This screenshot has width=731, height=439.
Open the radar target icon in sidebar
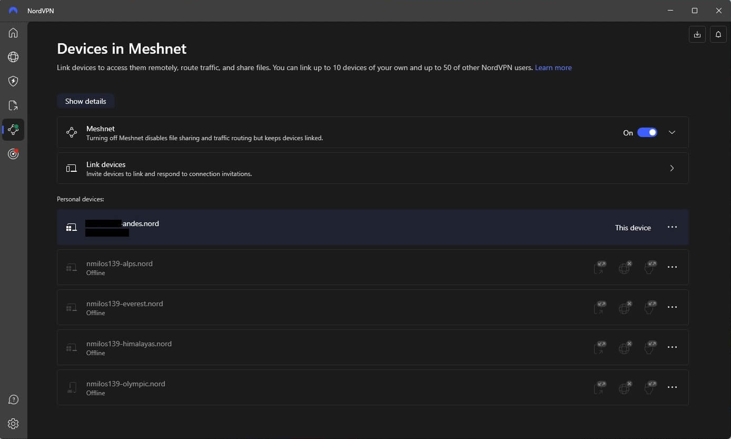pyautogui.click(x=13, y=154)
